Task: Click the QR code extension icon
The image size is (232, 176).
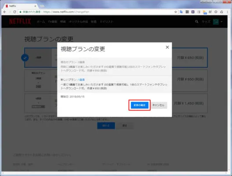Action: coord(187,12)
